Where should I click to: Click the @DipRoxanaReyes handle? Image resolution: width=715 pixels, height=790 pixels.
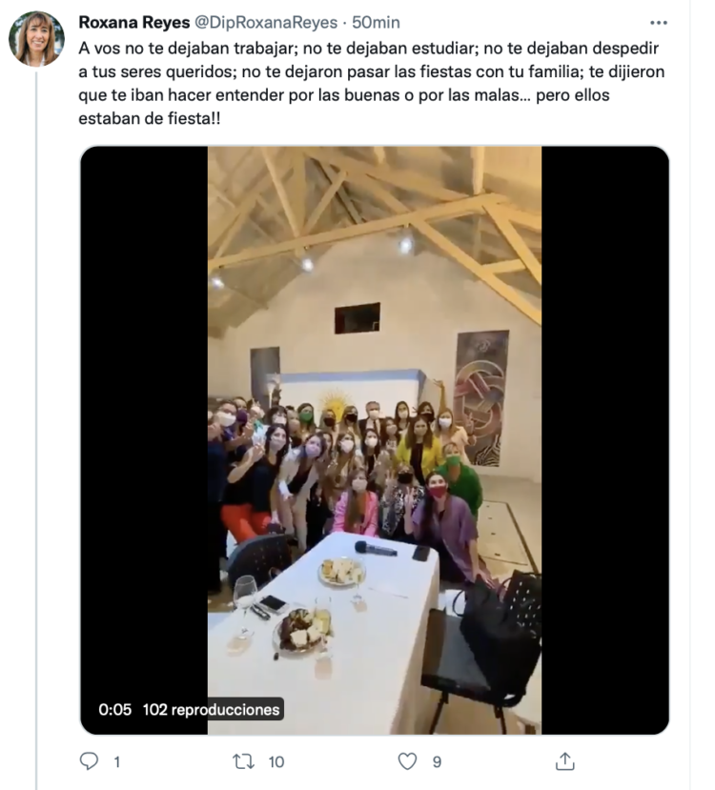[269, 22]
